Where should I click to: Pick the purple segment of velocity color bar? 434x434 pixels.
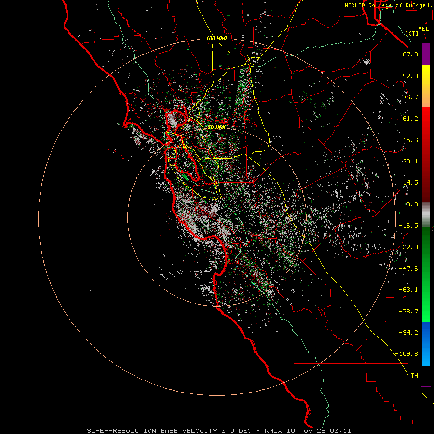click(426, 54)
